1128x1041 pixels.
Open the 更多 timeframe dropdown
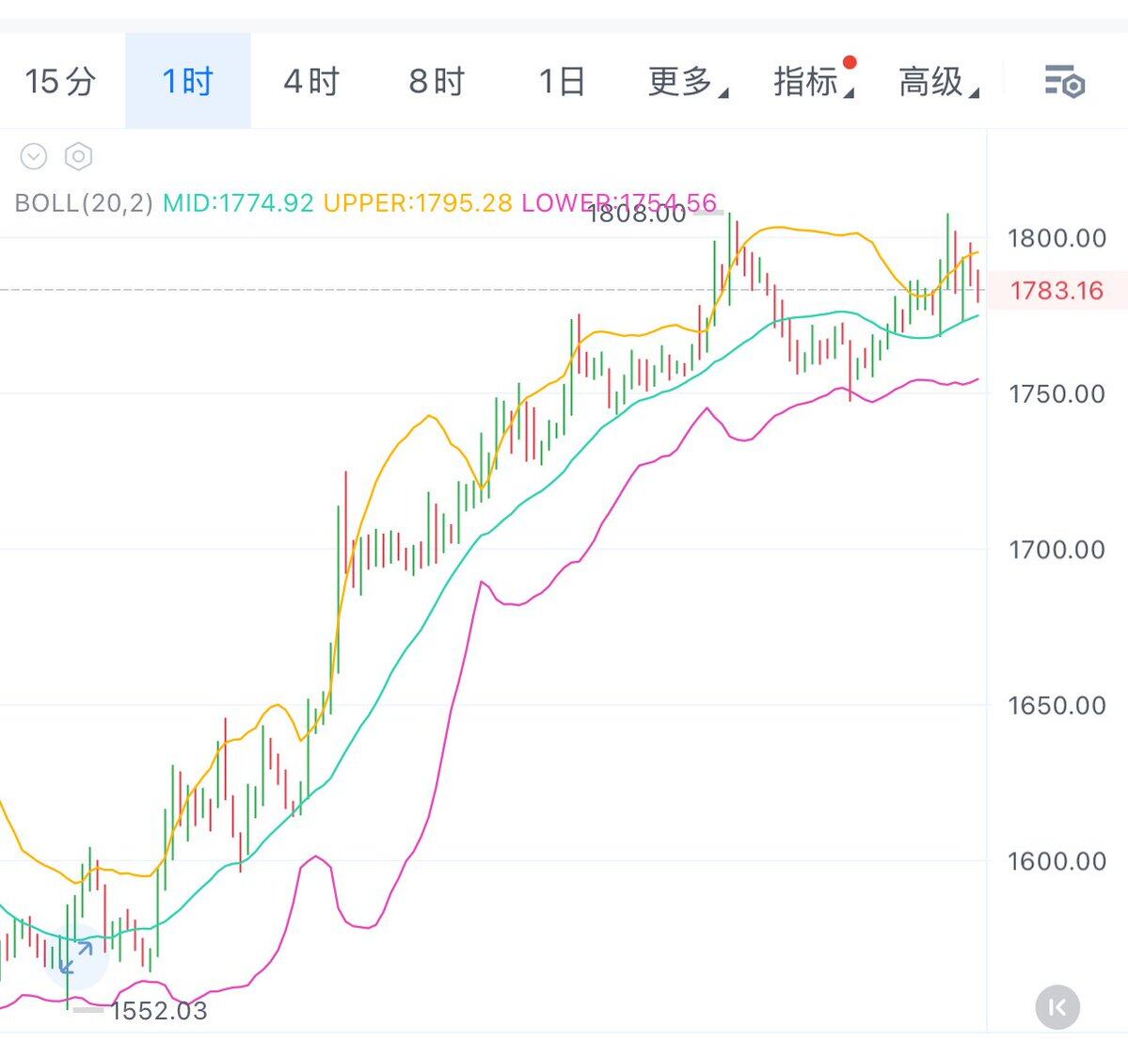pos(687,81)
